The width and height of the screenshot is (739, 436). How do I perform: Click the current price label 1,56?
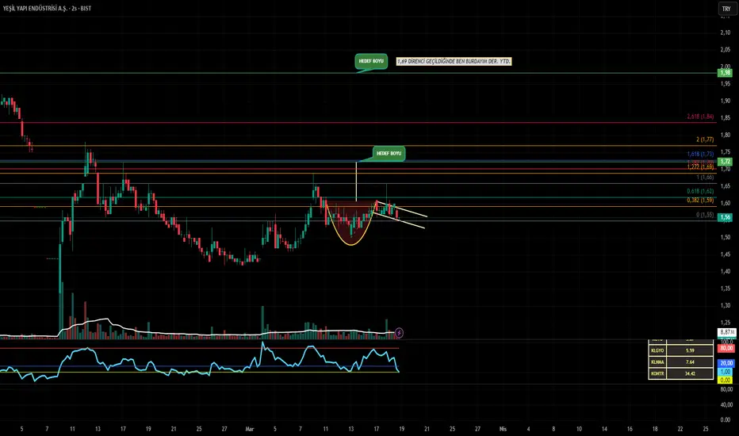[725, 217]
